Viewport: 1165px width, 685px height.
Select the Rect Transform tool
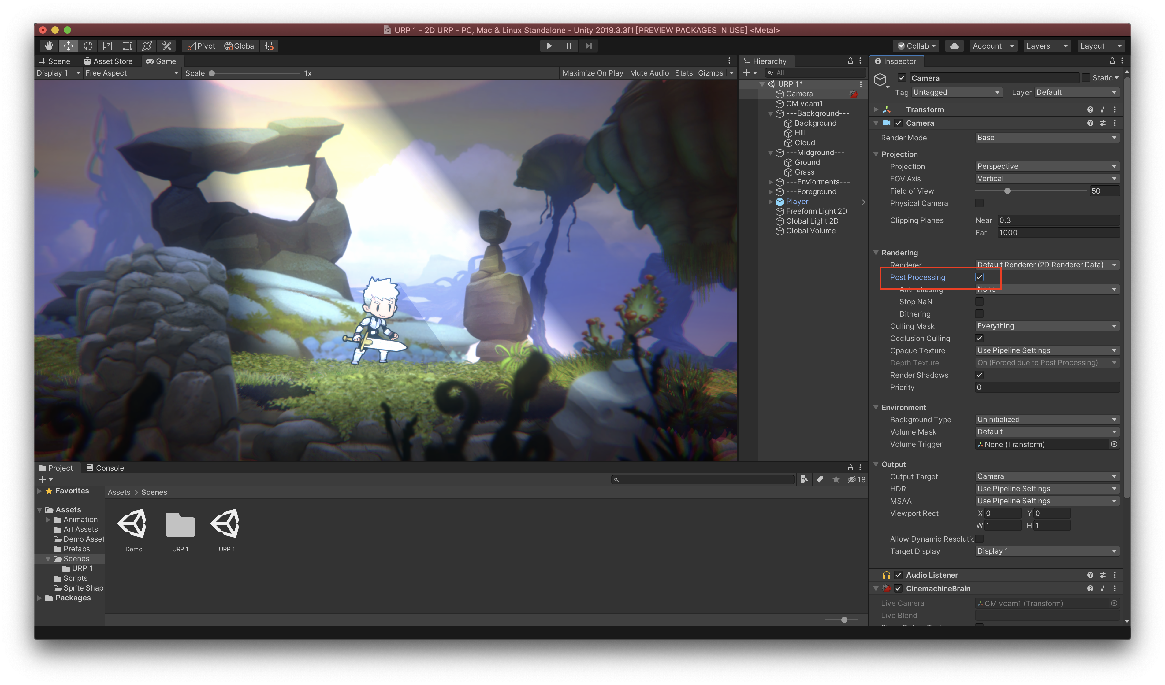point(127,46)
